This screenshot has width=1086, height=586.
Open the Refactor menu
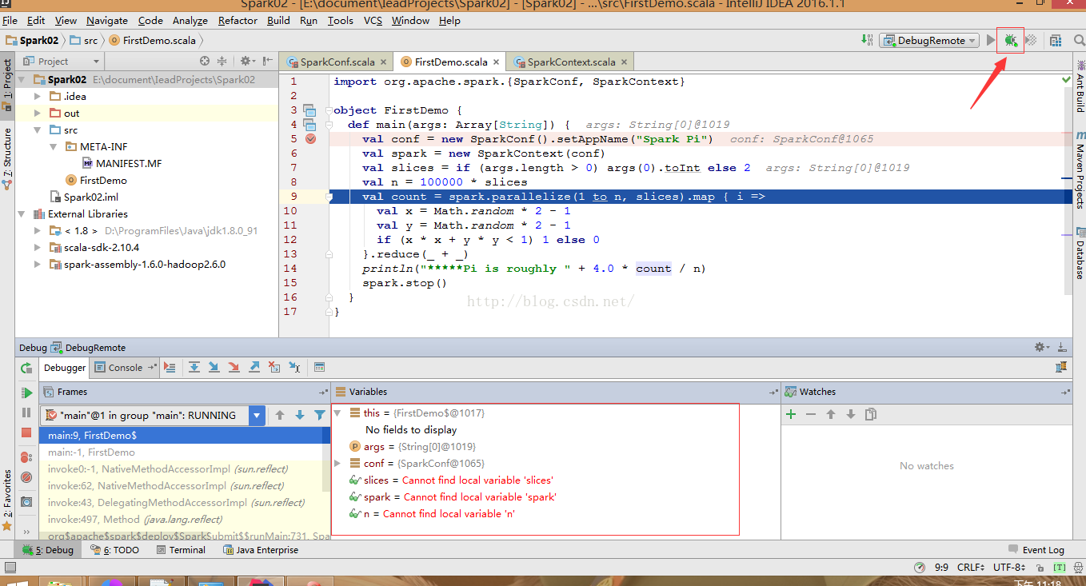pos(238,20)
